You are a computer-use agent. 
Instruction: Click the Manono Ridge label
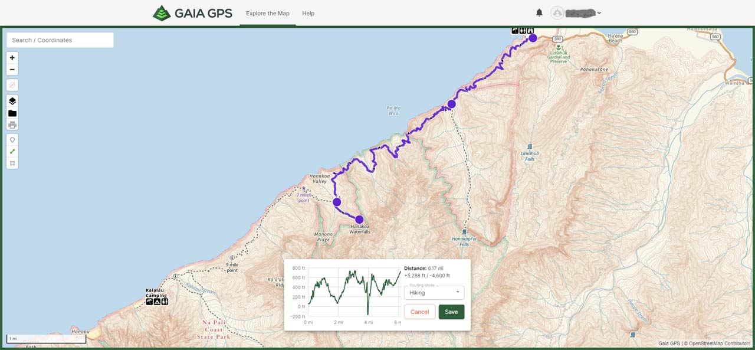coord(323,237)
